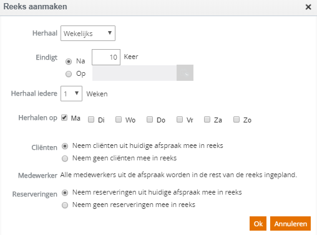Tick the Do checkbox
The height and width of the screenshot is (235, 317).
(x=150, y=119)
